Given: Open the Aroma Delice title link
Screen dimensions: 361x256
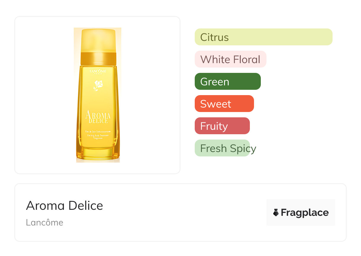Looking at the screenshot, I should [64, 206].
